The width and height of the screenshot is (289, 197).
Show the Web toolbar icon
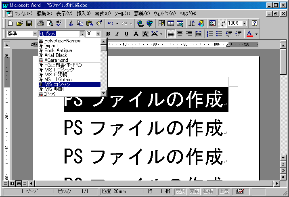pos(150,23)
